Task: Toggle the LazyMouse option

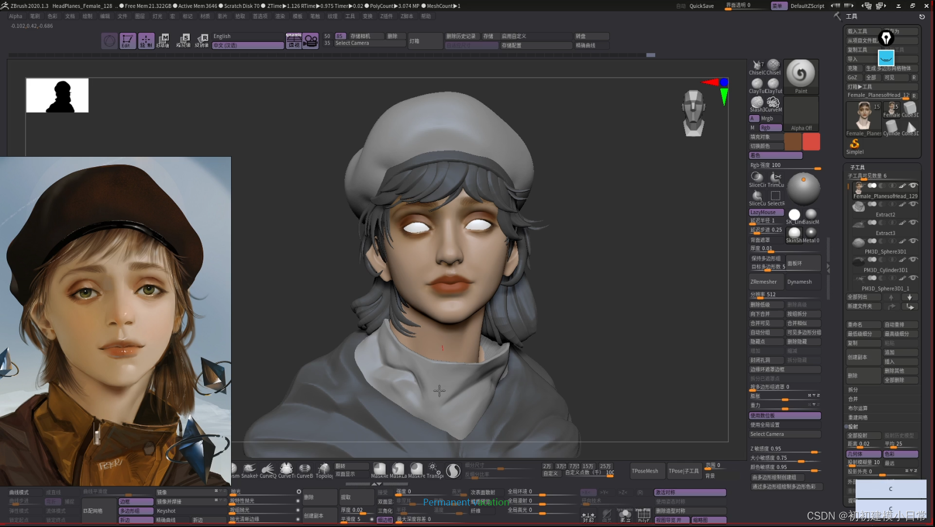Action: [x=766, y=212]
